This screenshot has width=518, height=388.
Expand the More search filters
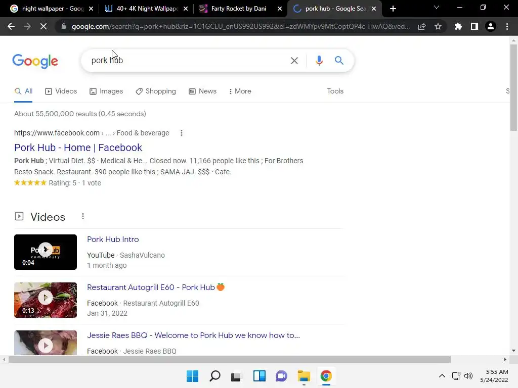point(240,91)
